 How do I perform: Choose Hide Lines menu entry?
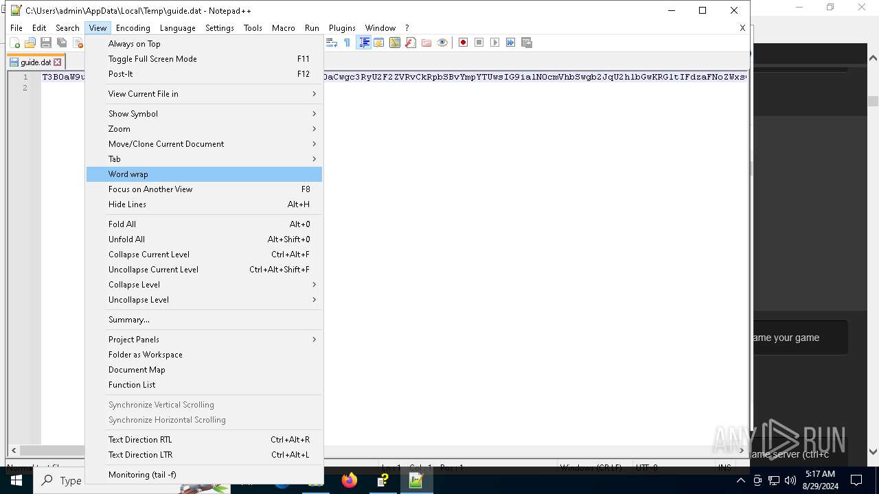[x=204, y=204]
